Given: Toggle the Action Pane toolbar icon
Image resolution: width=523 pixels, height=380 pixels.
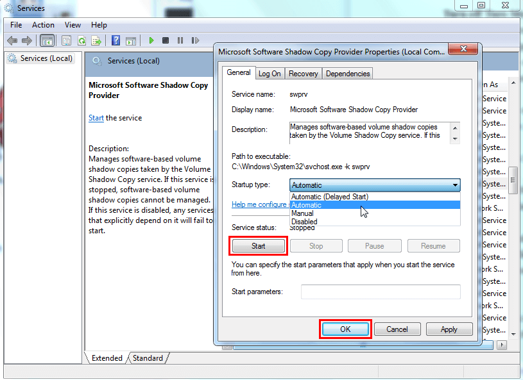Looking at the screenshot, I should [x=131, y=40].
